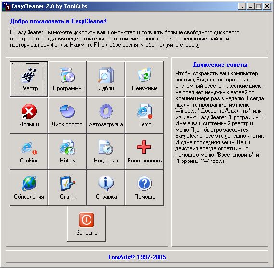Open the Автозагрузка startup manager
Screen dimensions: 274x268
point(106,115)
